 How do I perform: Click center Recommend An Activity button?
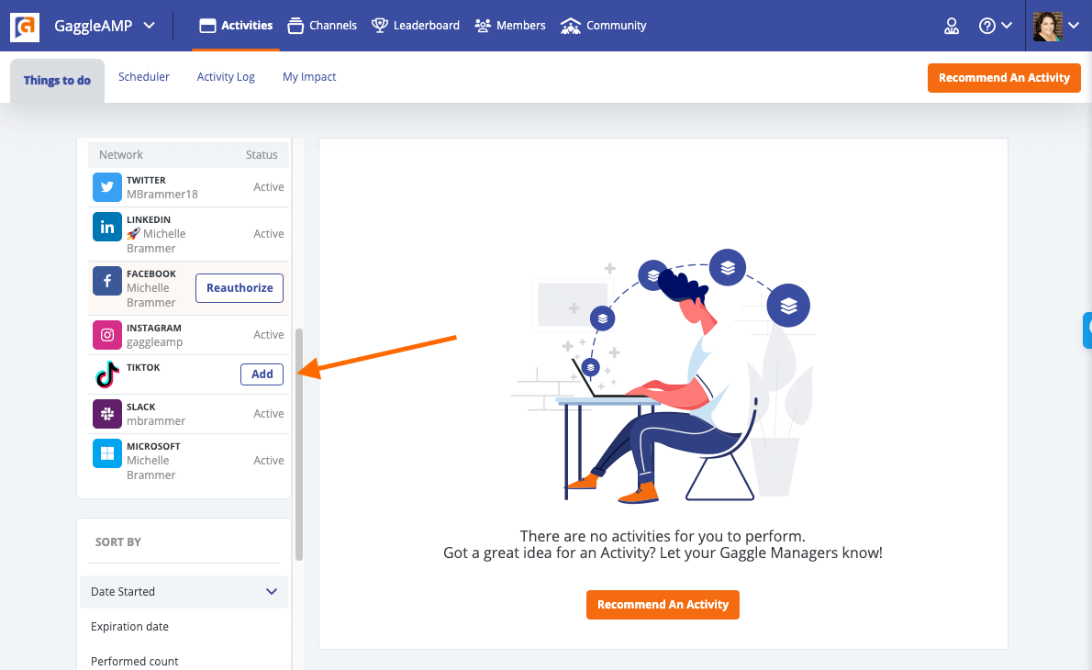[x=663, y=605]
